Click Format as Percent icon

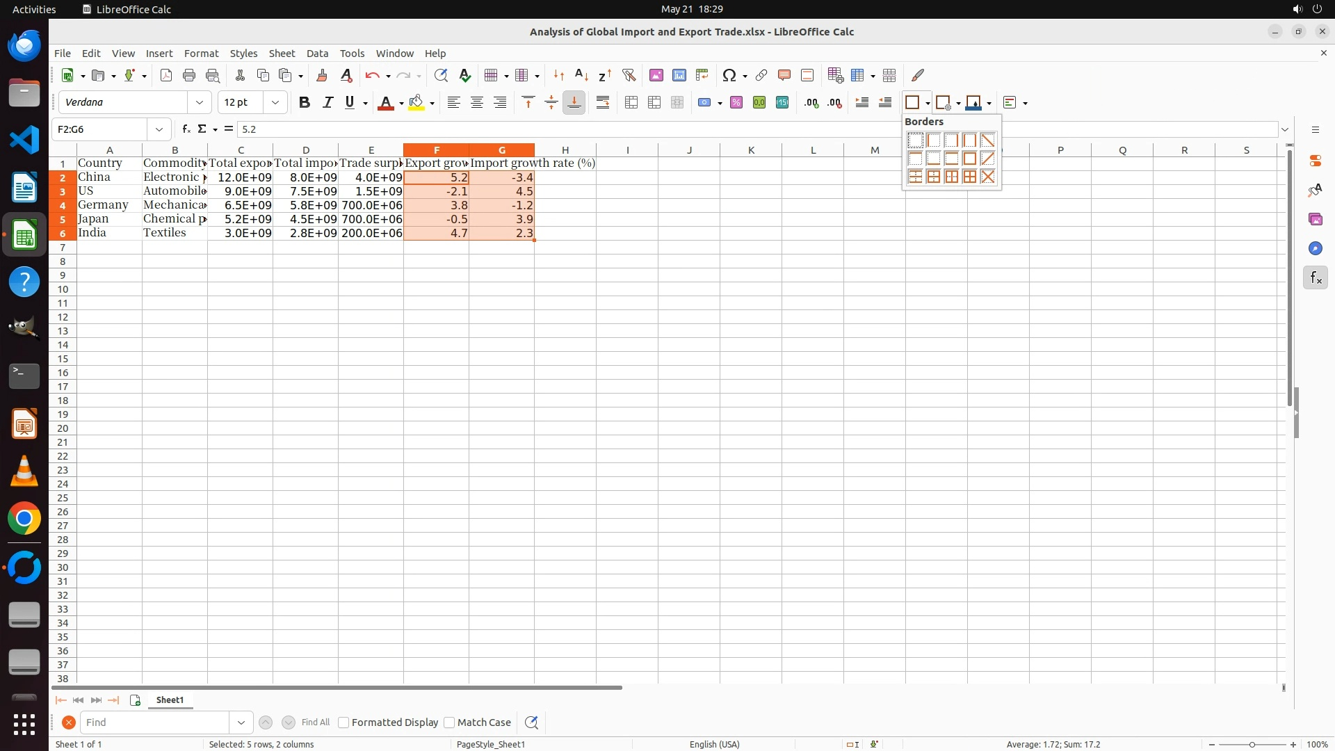pos(736,103)
